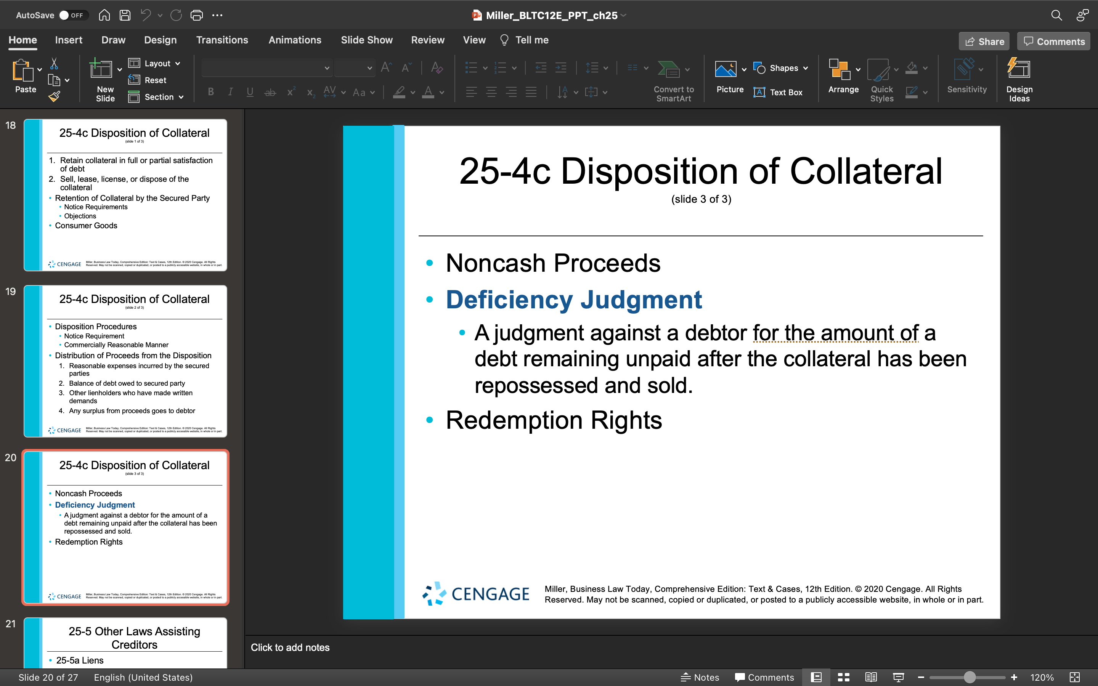Switch to the Transitions tab
Image resolution: width=1098 pixels, height=686 pixels.
coord(222,40)
